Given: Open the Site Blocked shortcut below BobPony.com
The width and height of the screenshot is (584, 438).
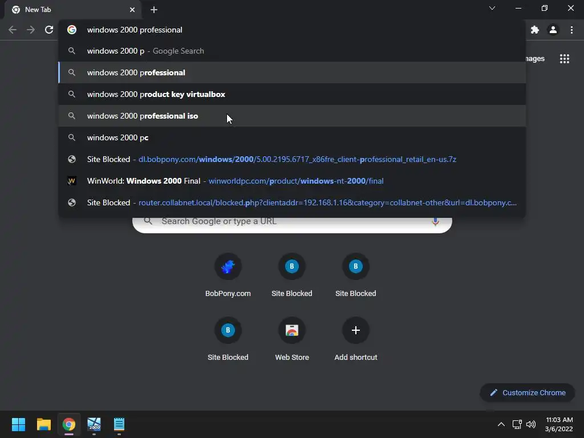Looking at the screenshot, I should point(228,339).
